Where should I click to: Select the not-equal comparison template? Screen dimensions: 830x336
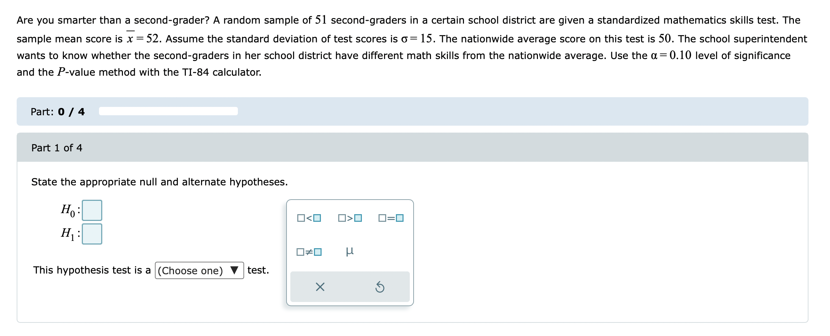308,252
